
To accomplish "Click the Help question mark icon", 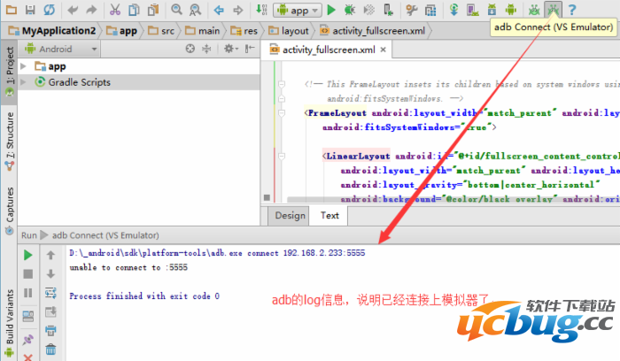I will tap(573, 10).
